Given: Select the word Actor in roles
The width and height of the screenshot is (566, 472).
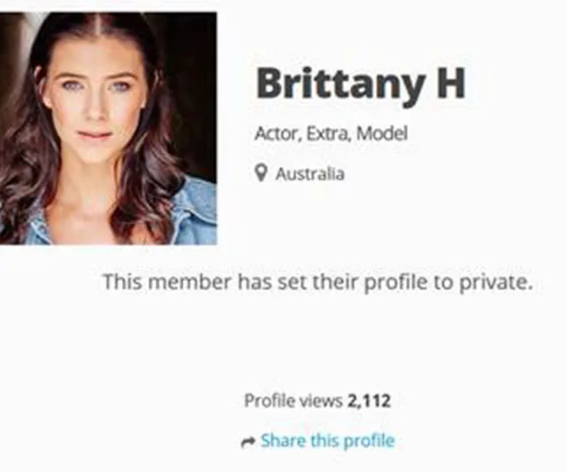Looking at the screenshot, I should click(277, 133).
